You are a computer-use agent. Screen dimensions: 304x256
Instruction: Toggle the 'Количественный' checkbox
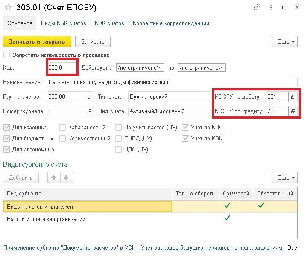point(63,138)
